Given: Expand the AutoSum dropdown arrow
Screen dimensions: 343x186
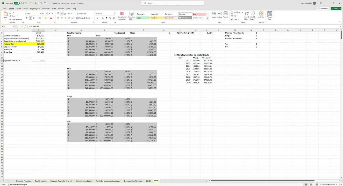Looking at the screenshot, I should pos(242,12).
